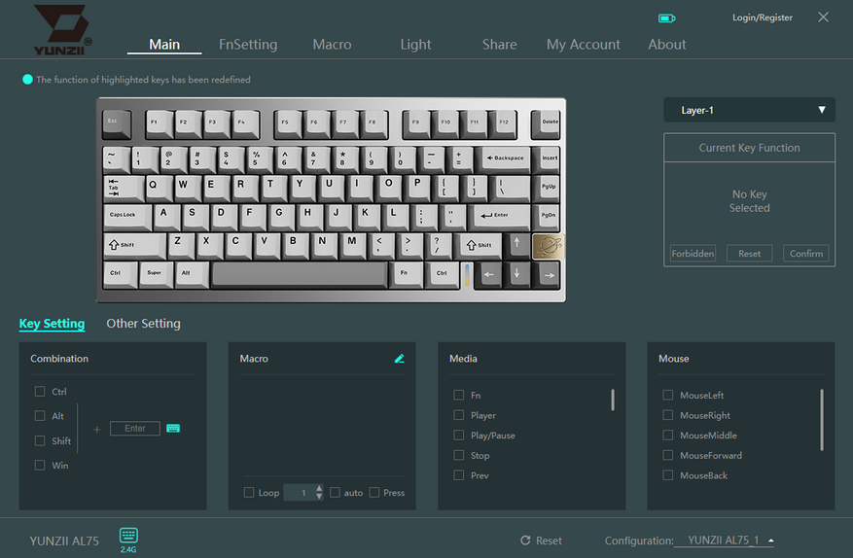
Task: Select the left Shift key
Action: click(134, 246)
